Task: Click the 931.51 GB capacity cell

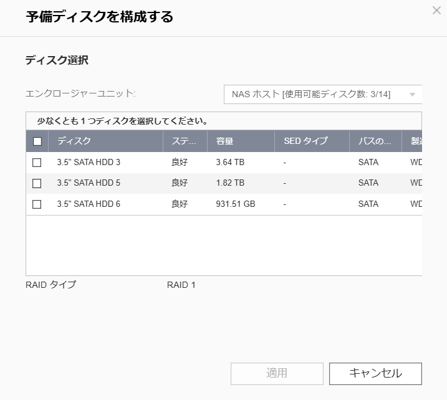Action: click(x=235, y=204)
